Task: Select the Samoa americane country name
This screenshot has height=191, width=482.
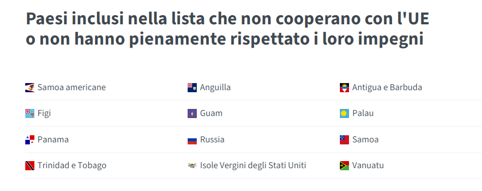Action: click(x=72, y=88)
